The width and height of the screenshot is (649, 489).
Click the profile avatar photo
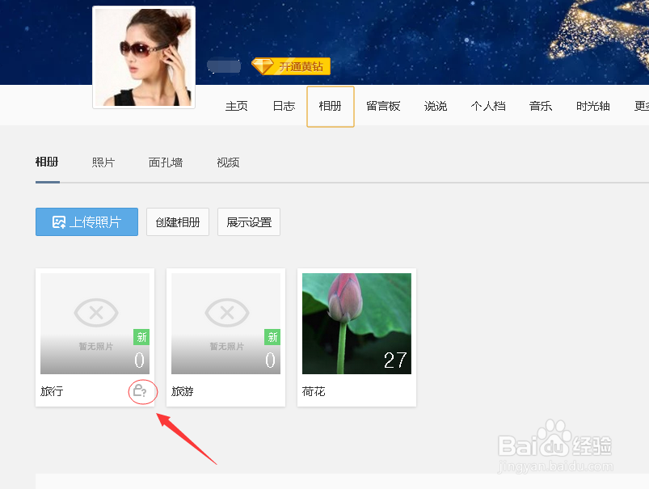pyautogui.click(x=143, y=57)
